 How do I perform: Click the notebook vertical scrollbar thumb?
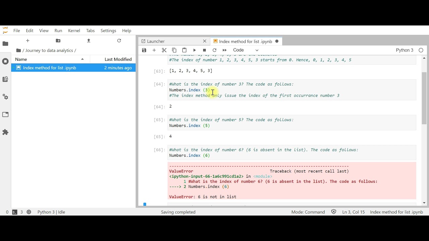point(424,98)
